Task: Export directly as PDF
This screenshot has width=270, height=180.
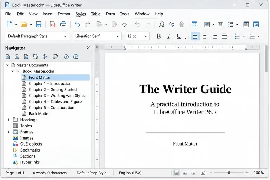Action: pos(52,25)
